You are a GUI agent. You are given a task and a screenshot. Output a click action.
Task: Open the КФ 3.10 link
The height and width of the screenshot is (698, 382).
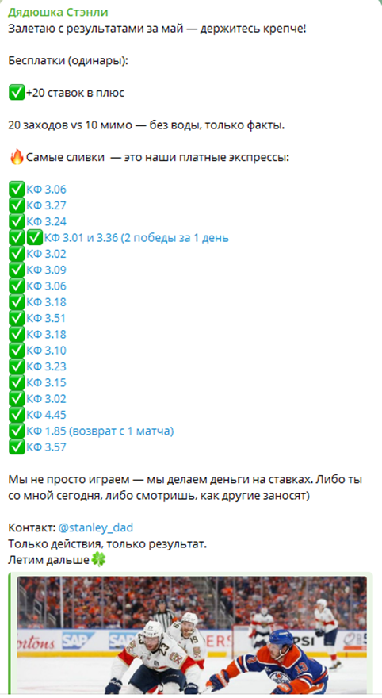[46, 351]
